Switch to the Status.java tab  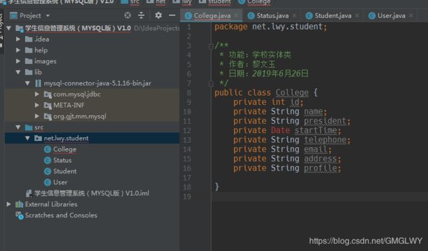coord(273,16)
